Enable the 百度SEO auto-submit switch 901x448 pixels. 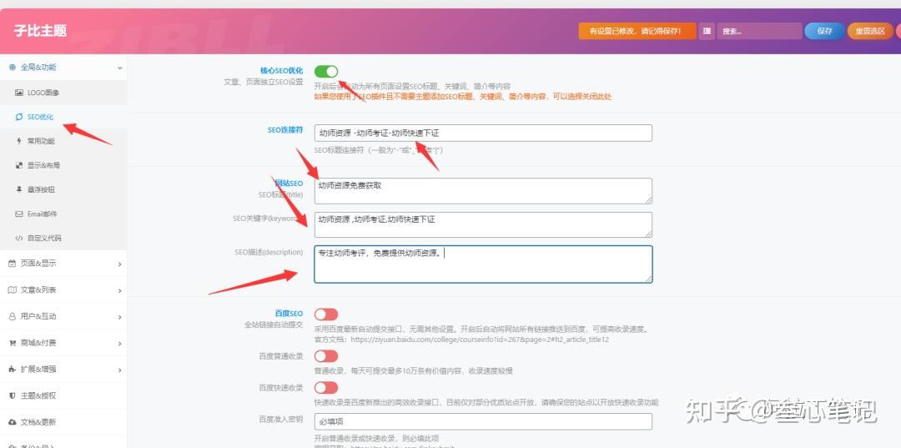(326, 315)
